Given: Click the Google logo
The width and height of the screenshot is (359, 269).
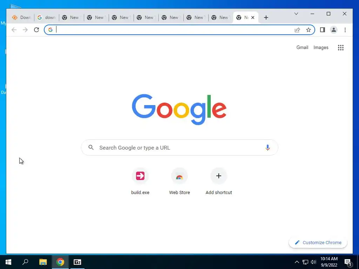Looking at the screenshot, I should click(179, 110).
